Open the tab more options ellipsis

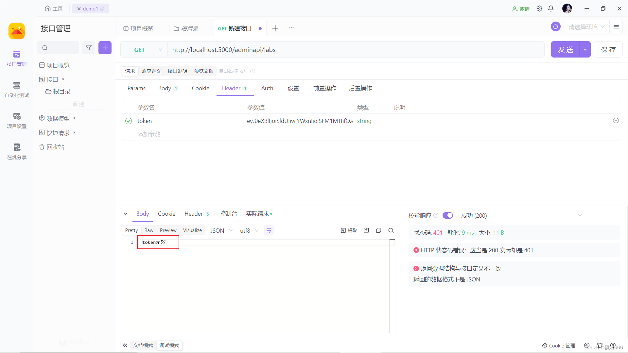click(291, 28)
